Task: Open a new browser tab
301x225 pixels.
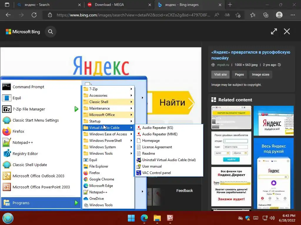Action: pyautogui.click(x=230, y=5)
